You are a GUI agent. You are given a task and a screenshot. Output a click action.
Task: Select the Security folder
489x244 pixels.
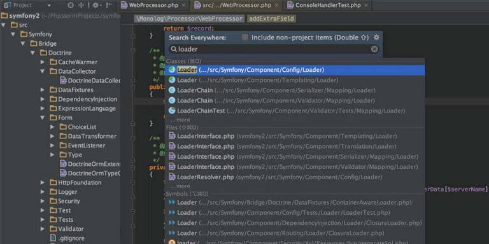[65, 201]
